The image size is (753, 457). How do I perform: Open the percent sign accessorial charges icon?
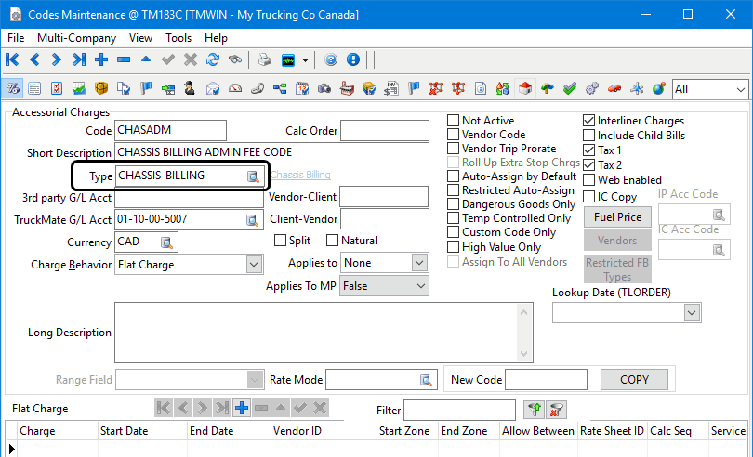[x=13, y=89]
